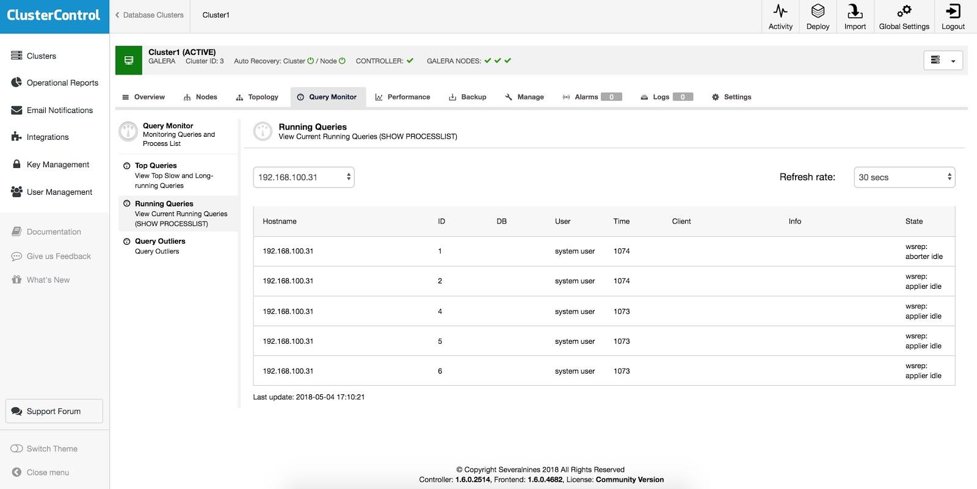This screenshot has height=489, width=977.
Task: Click the Close menu arrow icon
Action: tap(16, 472)
